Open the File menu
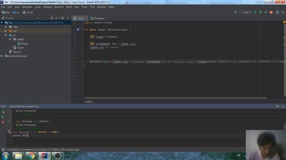This screenshot has height=160, width=286. pos(3,7)
